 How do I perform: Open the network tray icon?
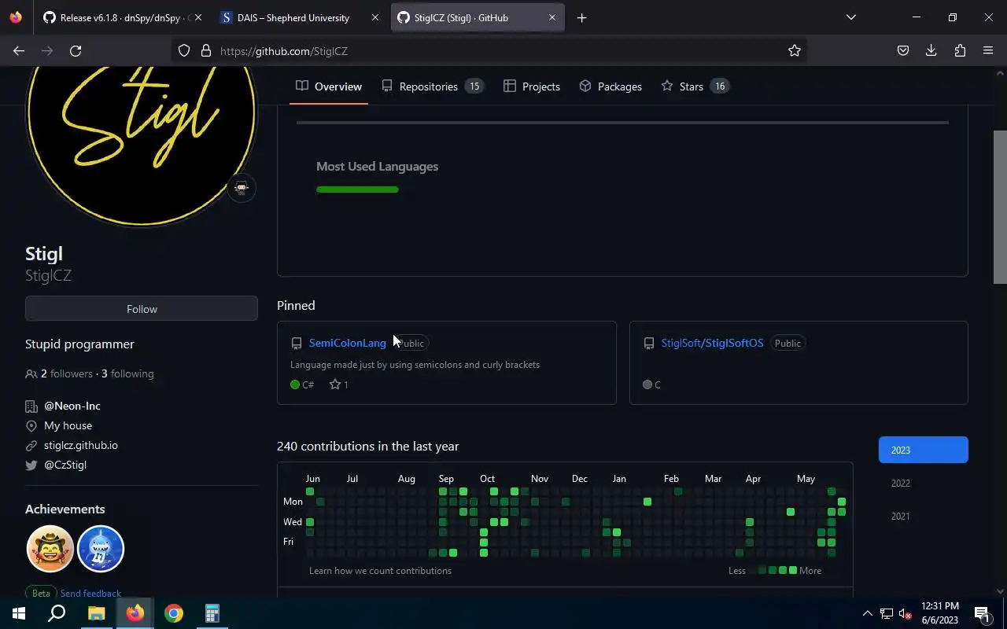click(886, 613)
